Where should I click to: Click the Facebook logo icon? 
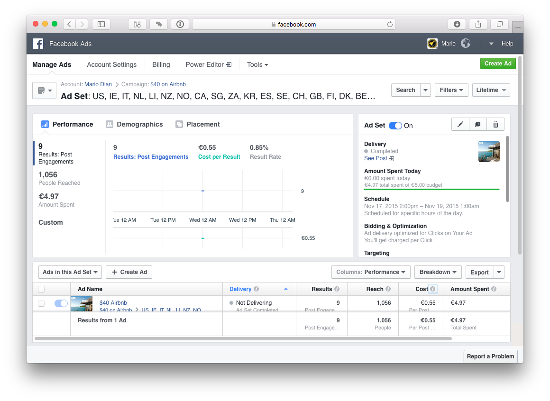coord(38,44)
